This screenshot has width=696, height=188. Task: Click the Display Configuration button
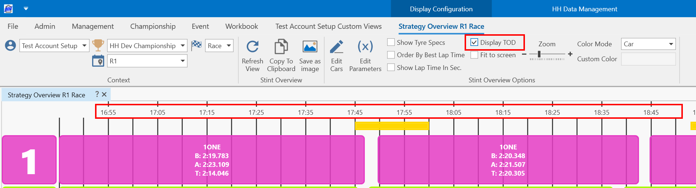click(x=441, y=9)
